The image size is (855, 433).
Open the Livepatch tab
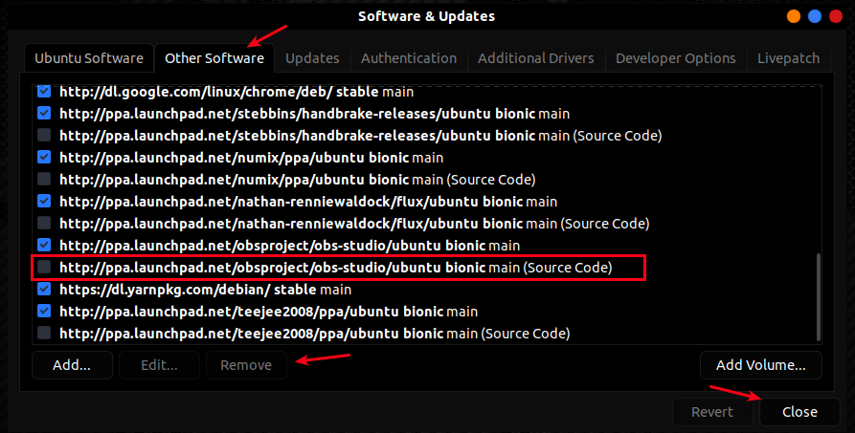click(789, 58)
